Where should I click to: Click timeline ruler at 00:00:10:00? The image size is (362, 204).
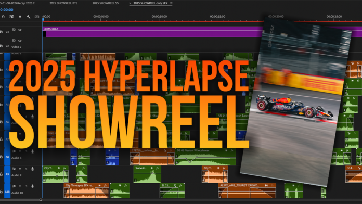pos(159,17)
